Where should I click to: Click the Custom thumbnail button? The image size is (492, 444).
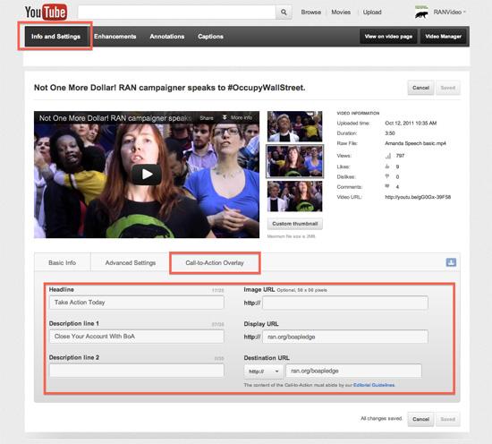(294, 224)
